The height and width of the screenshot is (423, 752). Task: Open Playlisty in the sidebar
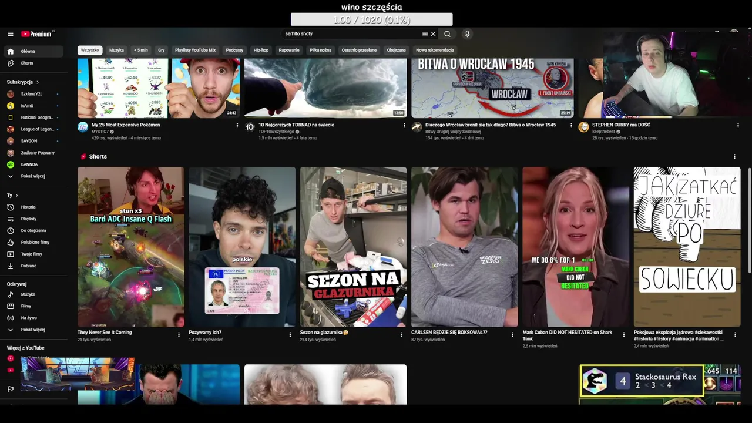(33, 219)
